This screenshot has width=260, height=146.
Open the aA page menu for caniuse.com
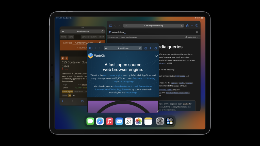63,31
